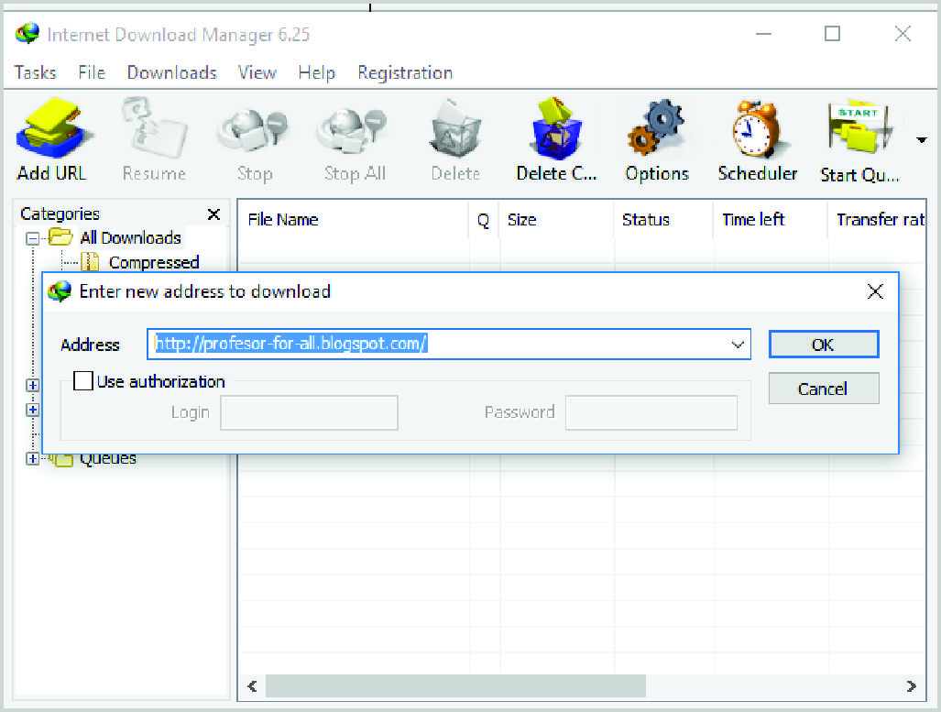The image size is (941, 712).
Task: Expand the Queues tree node
Action: click(x=32, y=459)
